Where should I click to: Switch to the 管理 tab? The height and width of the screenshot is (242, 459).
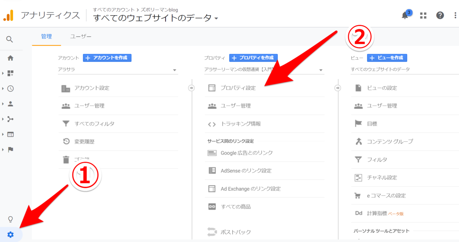pyautogui.click(x=46, y=37)
